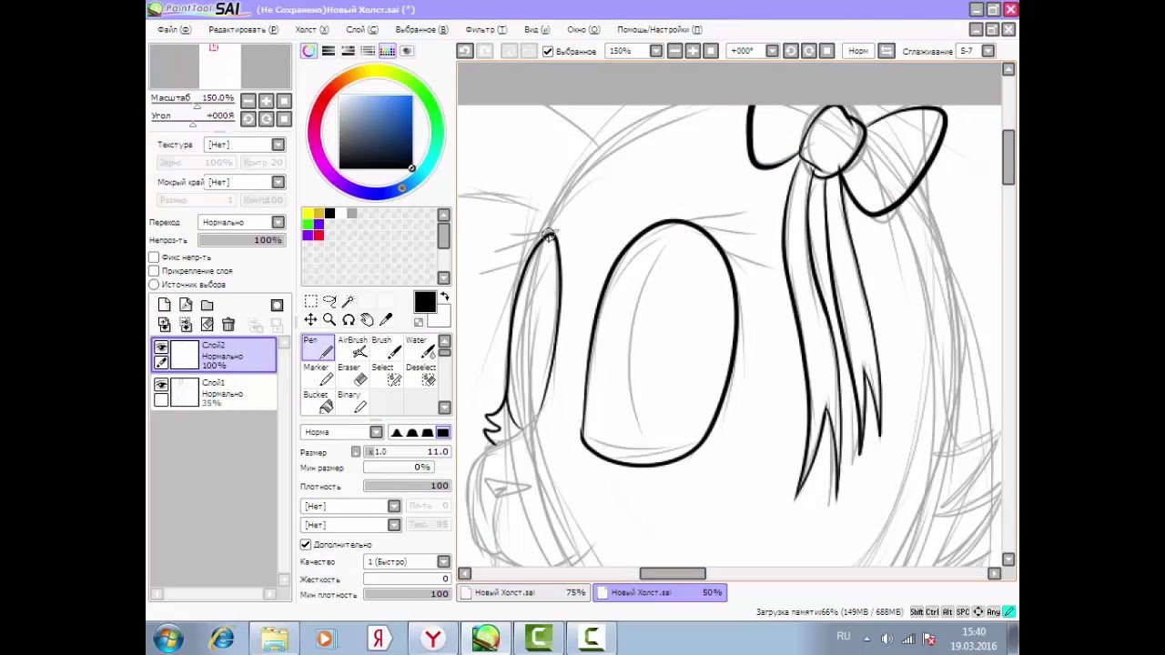Image resolution: width=1165 pixels, height=655 pixels.
Task: Pick the magic wand tool
Action: coord(349,301)
